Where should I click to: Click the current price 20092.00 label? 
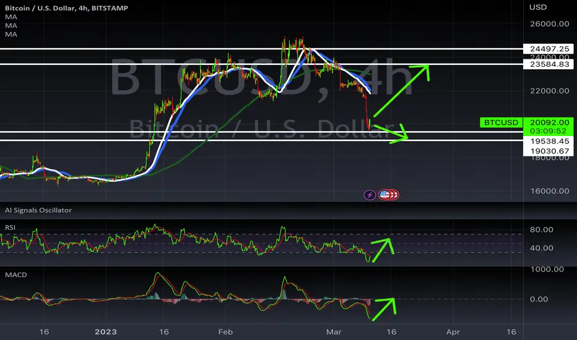pos(549,122)
